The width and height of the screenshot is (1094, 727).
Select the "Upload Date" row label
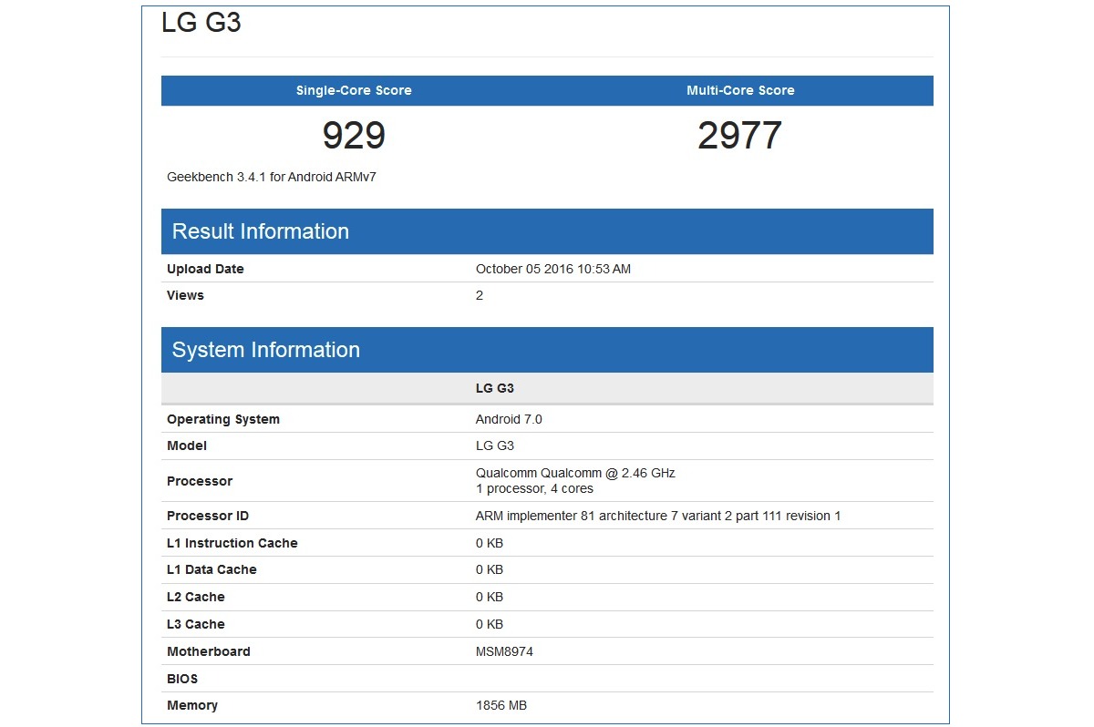(205, 269)
